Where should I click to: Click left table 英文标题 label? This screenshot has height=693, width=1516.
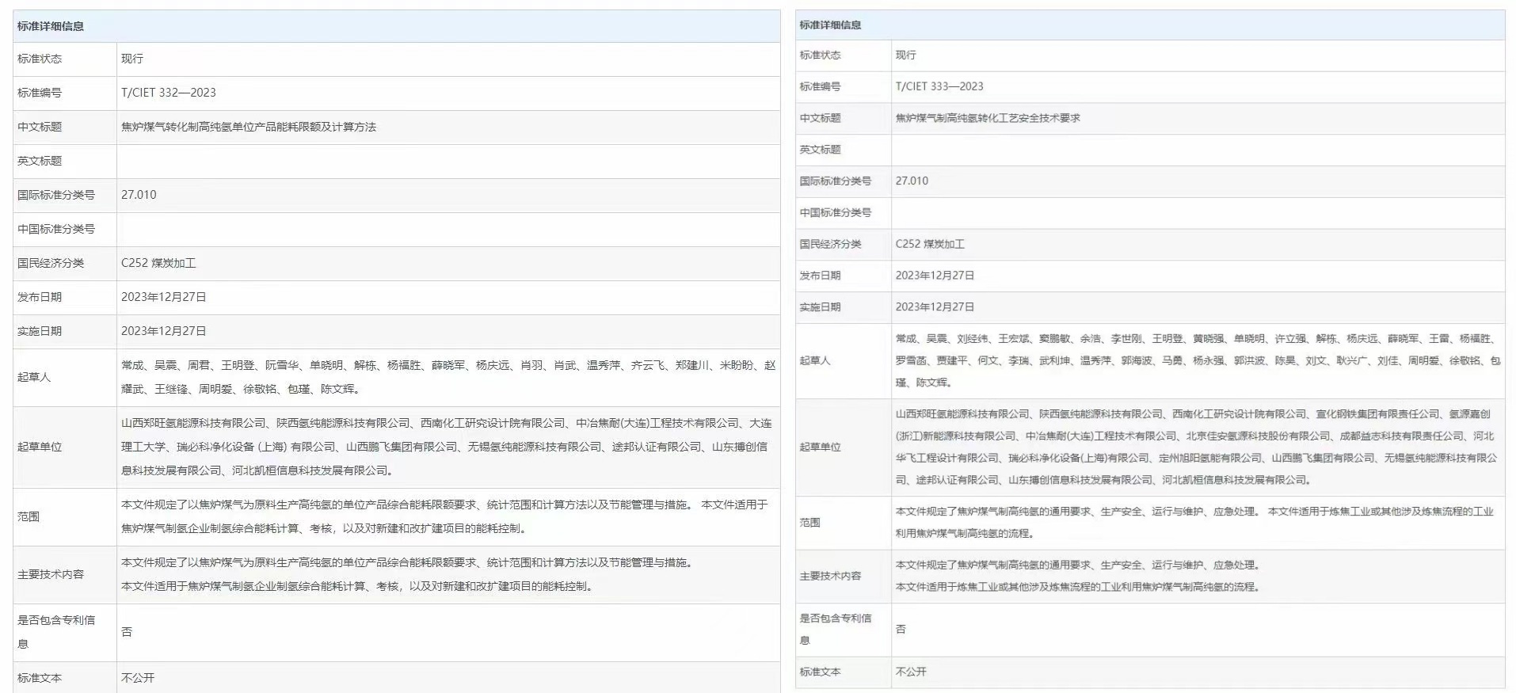[40, 161]
